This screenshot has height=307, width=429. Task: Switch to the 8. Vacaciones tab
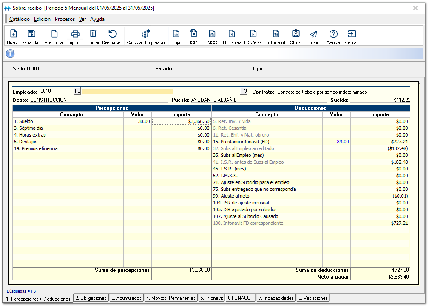click(x=313, y=298)
